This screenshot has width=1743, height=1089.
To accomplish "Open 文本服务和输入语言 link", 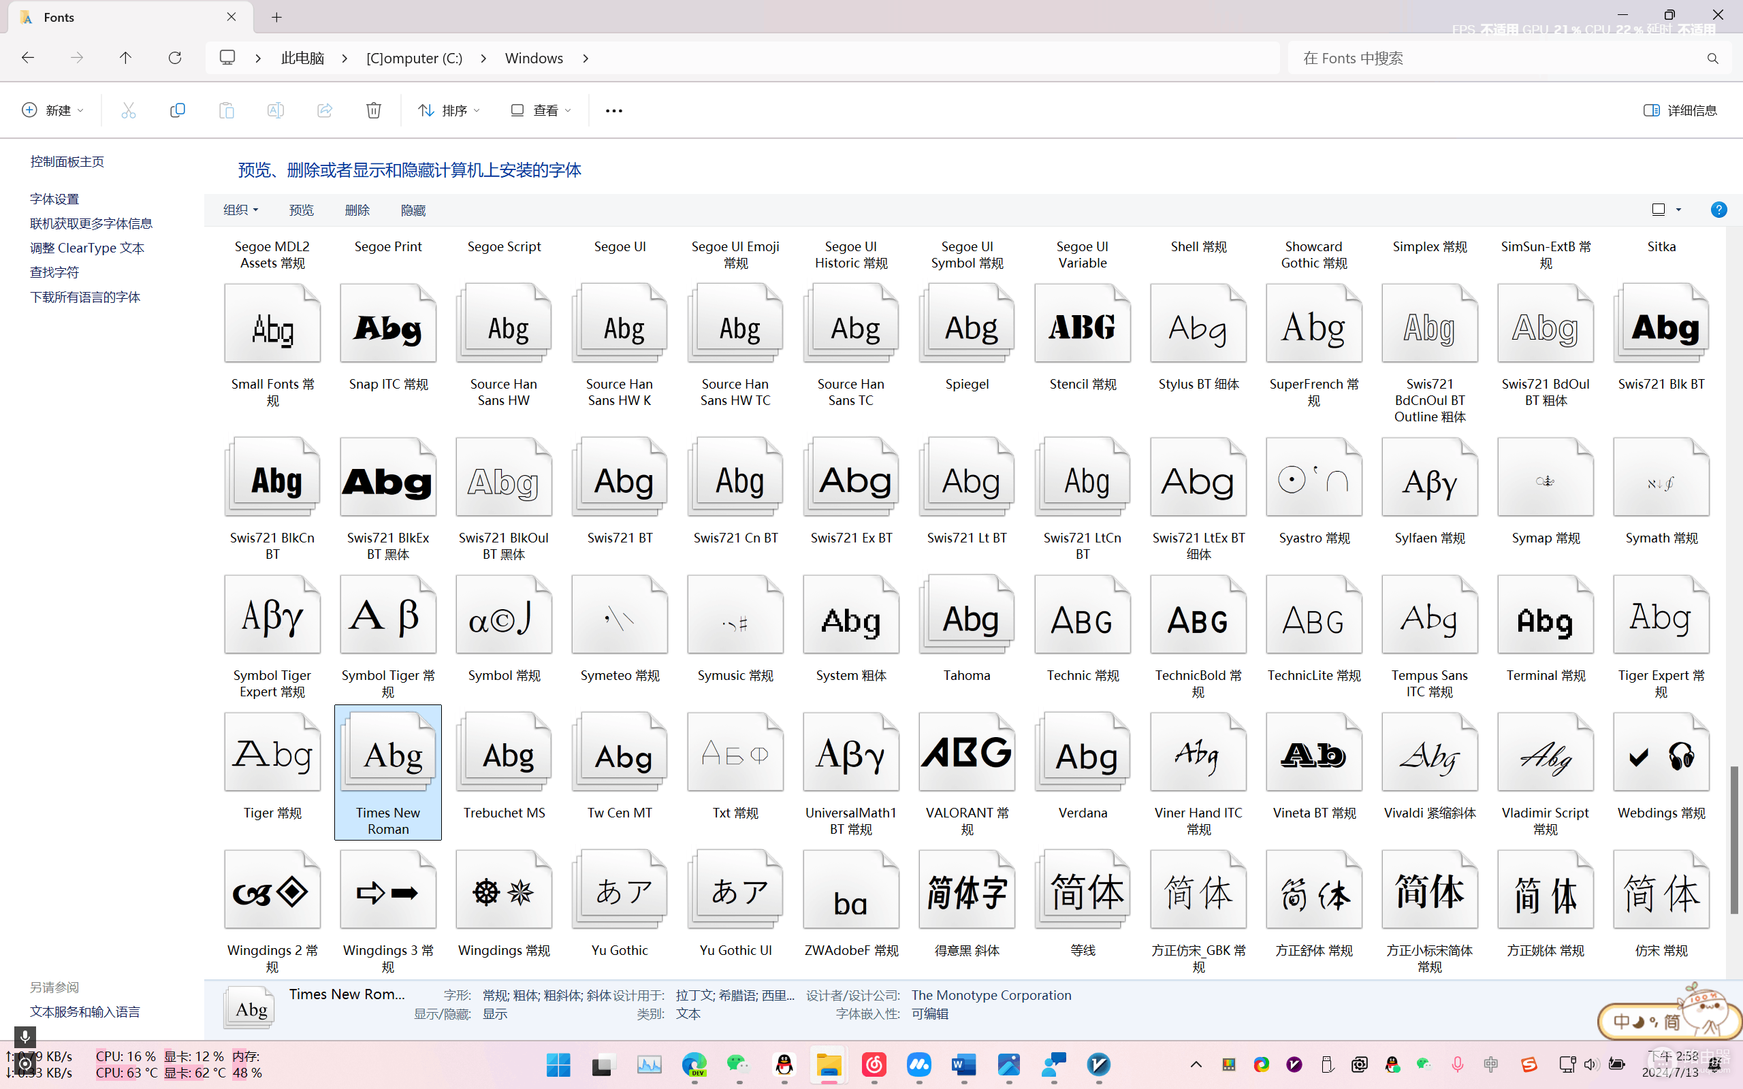I will [x=85, y=1012].
